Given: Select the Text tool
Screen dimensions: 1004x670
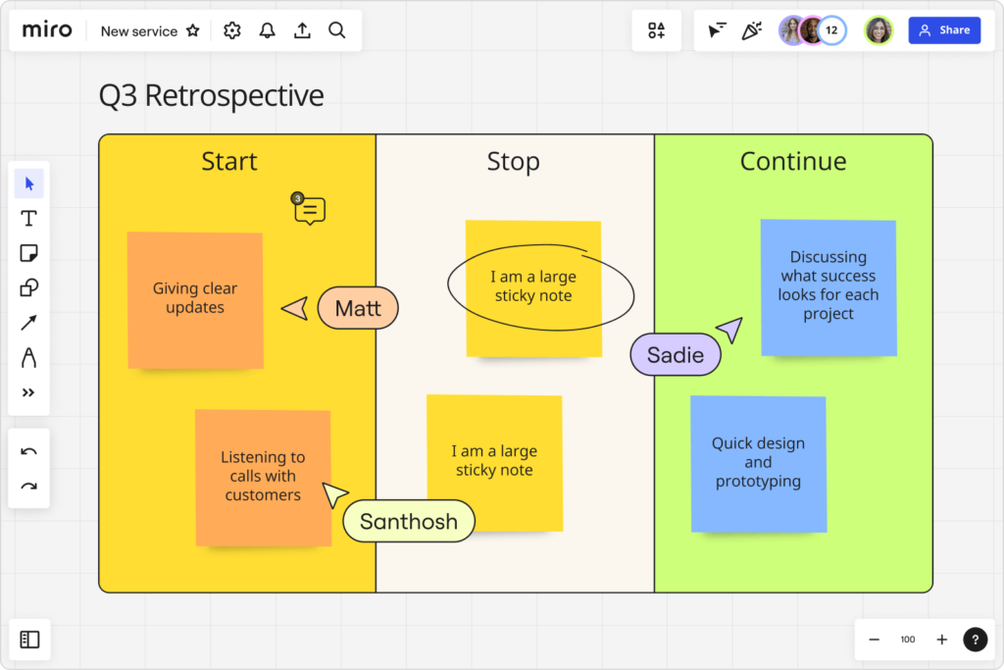Looking at the screenshot, I should pos(29,218).
